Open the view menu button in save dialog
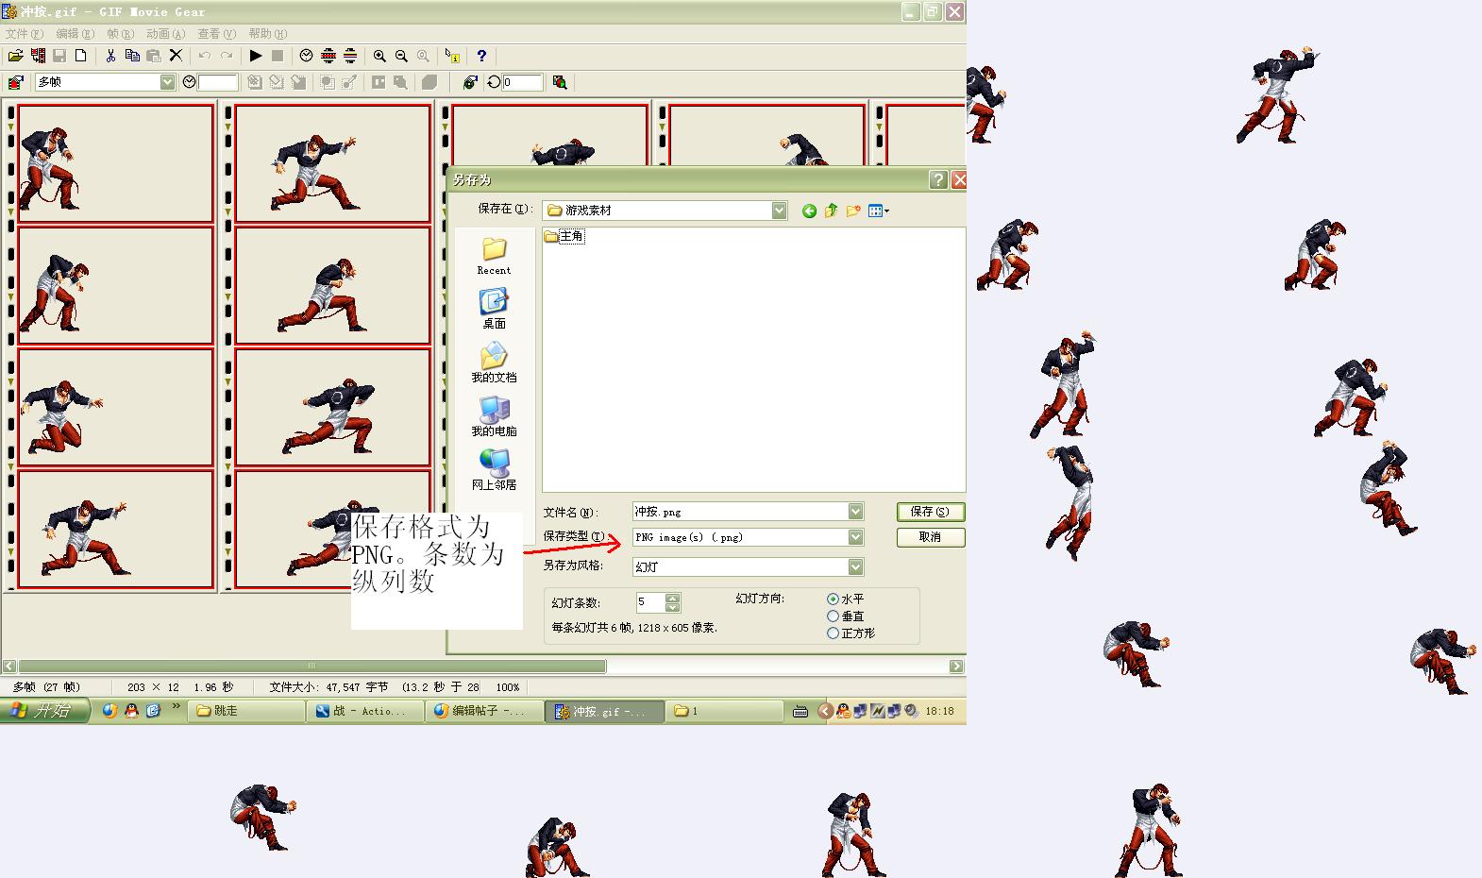The image size is (1482, 878). point(879,211)
